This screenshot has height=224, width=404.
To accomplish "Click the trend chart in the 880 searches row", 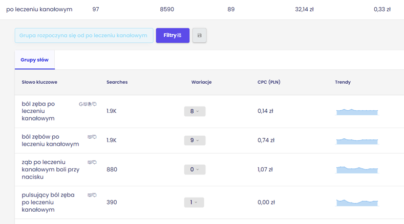I will [x=357, y=170].
